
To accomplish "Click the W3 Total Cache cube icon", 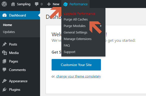I will pos(65,4).
